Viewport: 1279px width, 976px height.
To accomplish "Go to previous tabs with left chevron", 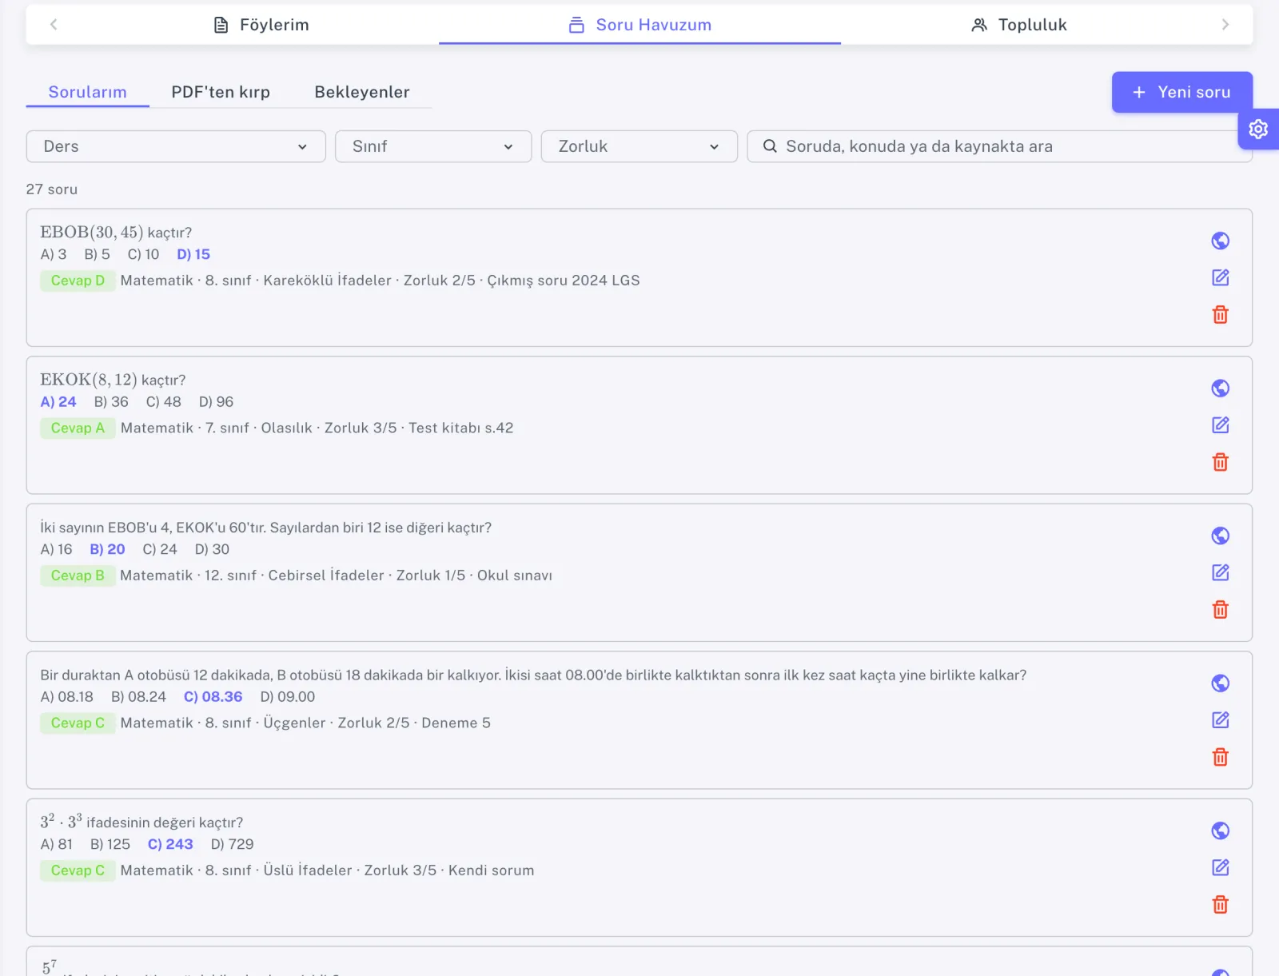I will [54, 25].
